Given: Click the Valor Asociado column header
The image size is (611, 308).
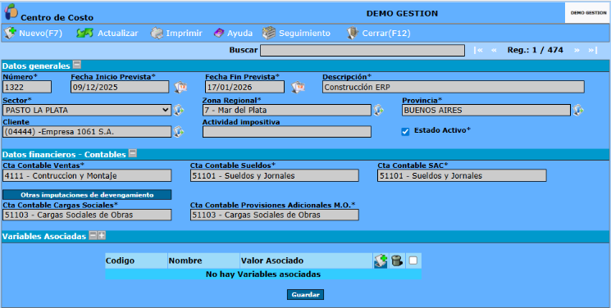Looking at the screenshot, I should pos(306,260).
